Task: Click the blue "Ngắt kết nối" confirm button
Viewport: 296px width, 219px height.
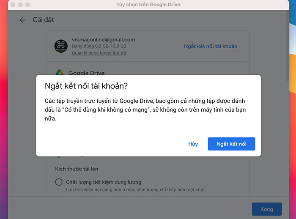Action: (x=231, y=144)
